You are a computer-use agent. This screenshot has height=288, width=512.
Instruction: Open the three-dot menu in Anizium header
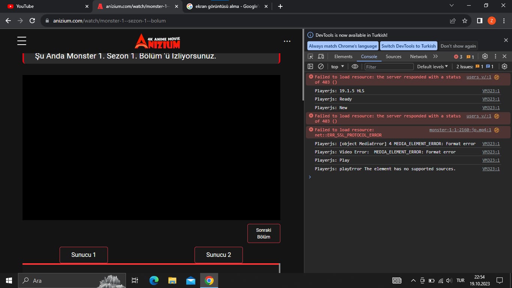click(287, 41)
